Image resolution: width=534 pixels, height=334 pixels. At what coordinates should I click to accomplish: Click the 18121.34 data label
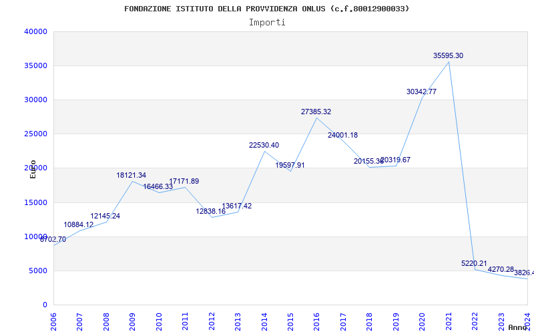[131, 175]
